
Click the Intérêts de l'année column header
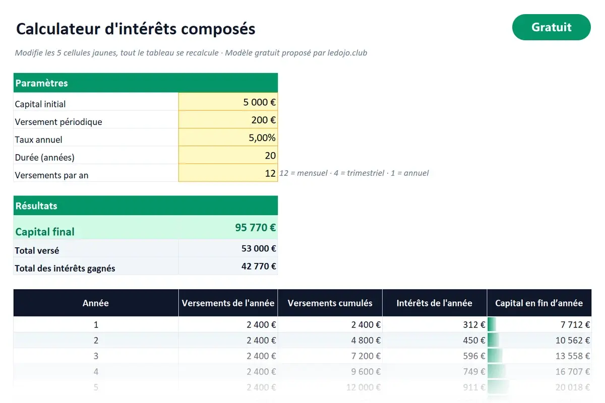click(x=435, y=303)
